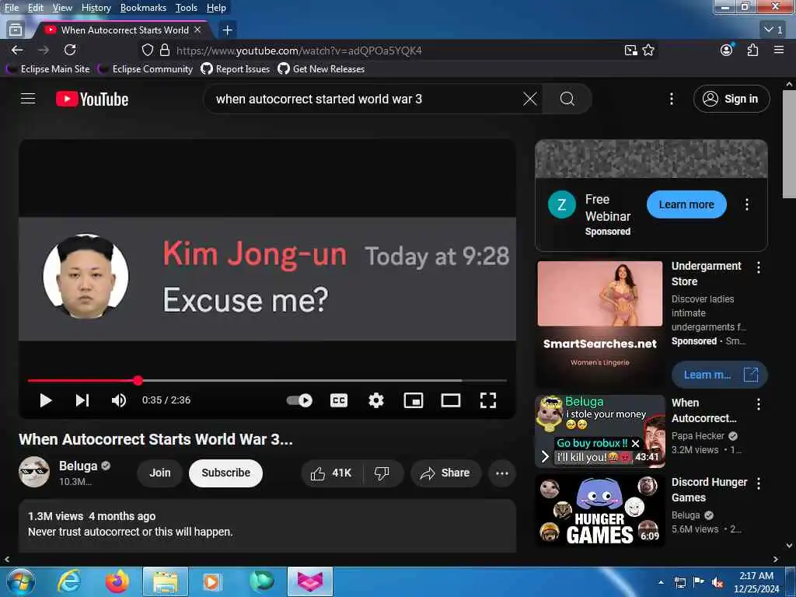
Task: Open YouTube settings three-dot menu
Action: (671, 99)
